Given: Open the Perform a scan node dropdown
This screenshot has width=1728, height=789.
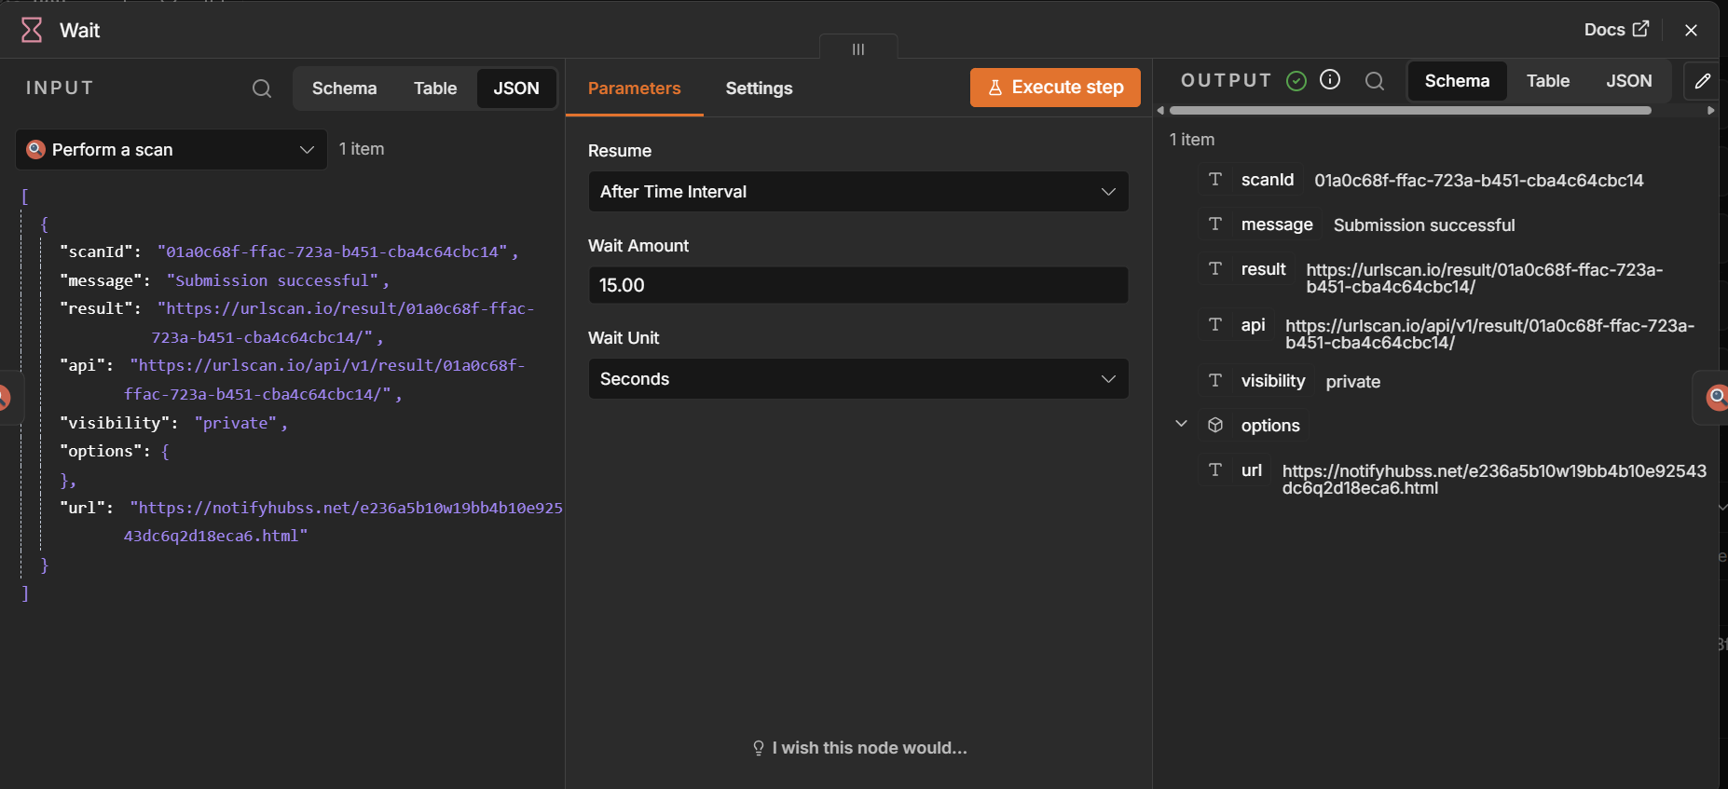Looking at the screenshot, I should click(x=171, y=150).
